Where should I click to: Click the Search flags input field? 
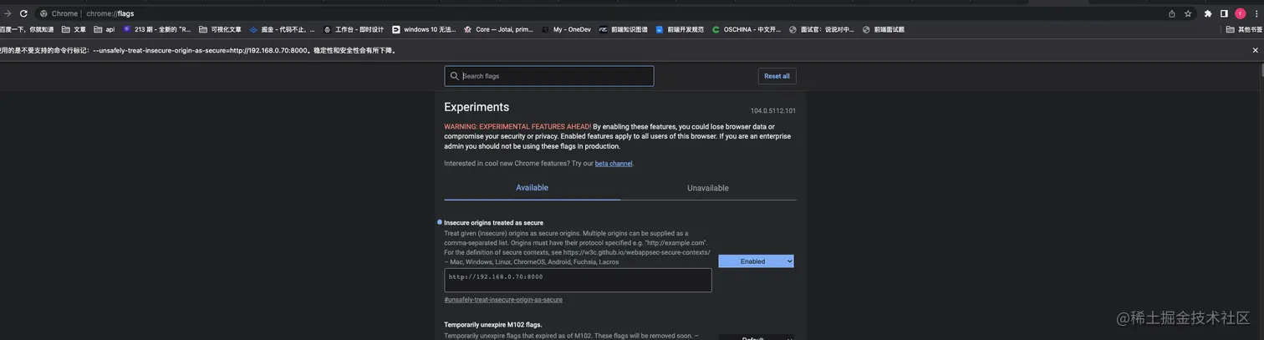coord(549,76)
